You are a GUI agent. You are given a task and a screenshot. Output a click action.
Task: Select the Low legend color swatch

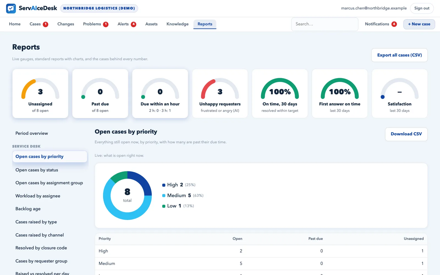click(164, 206)
